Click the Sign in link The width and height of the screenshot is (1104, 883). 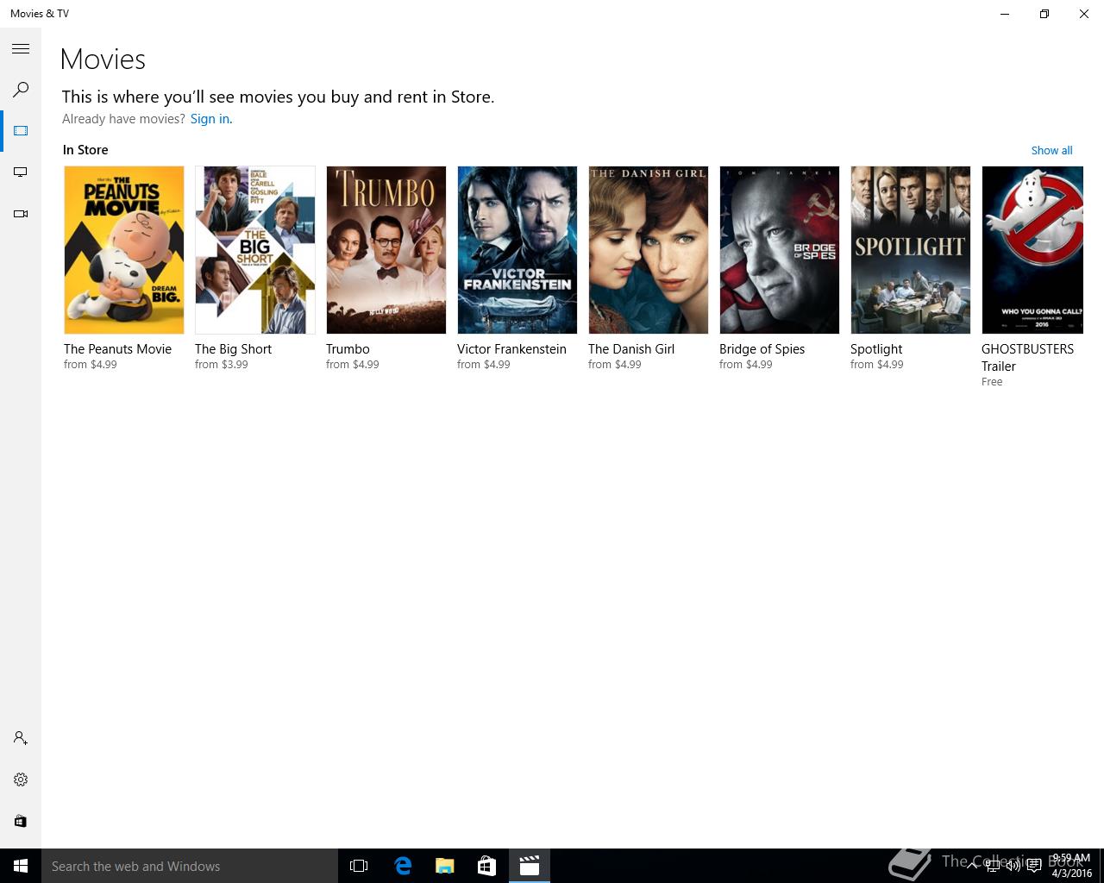(211, 119)
